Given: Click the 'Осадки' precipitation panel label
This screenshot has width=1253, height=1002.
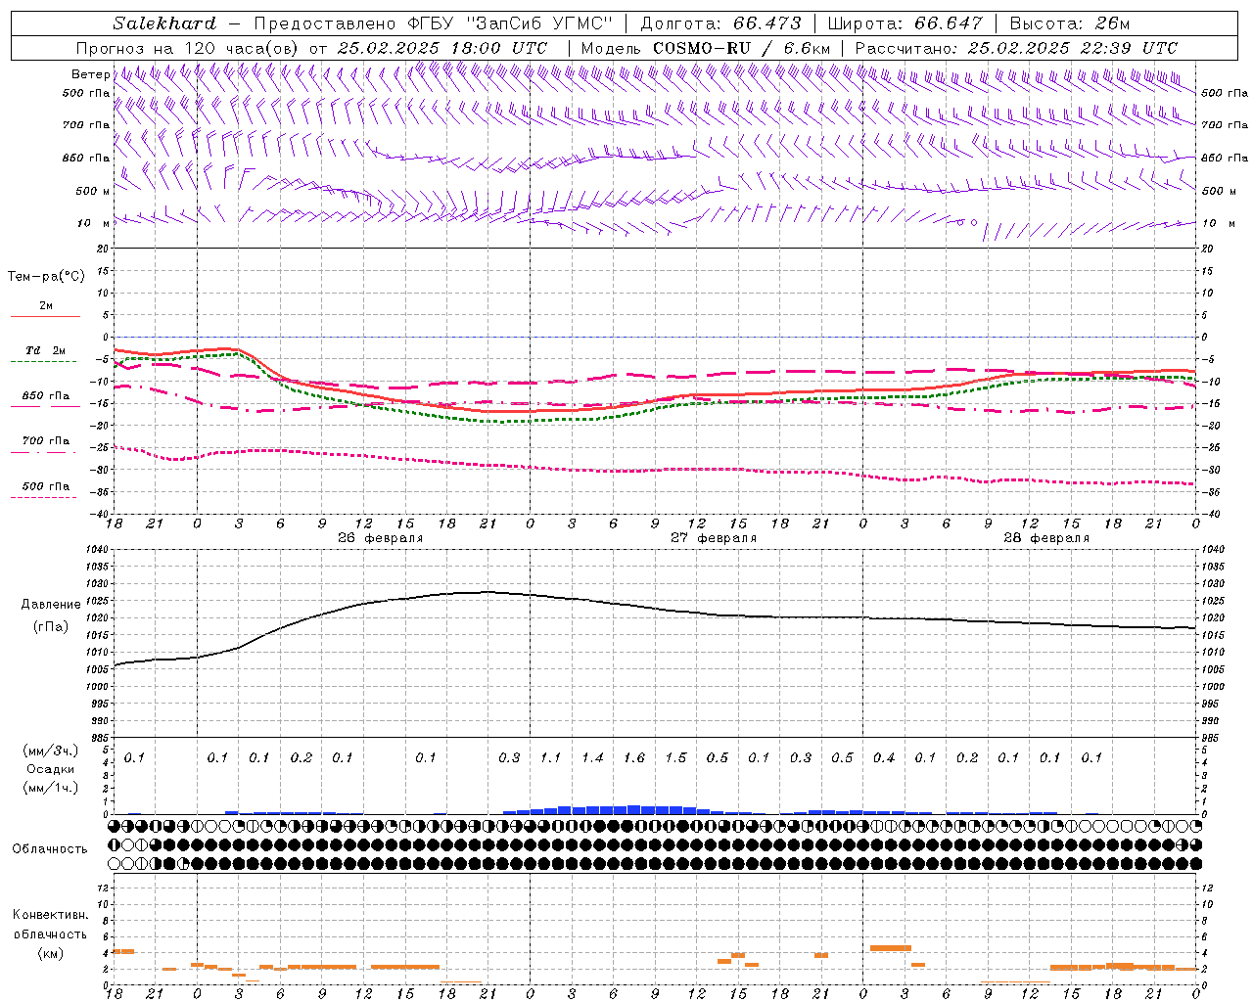Looking at the screenshot, I should point(51,769).
